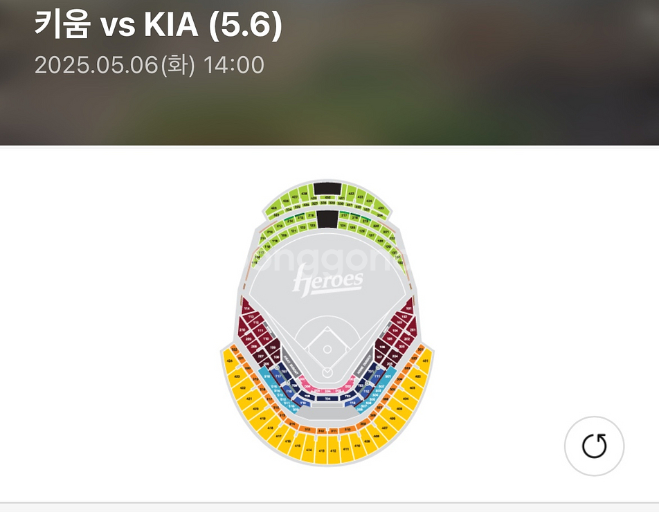
Task: Select maroon section 101 on the right side
Action: [x=408, y=308]
